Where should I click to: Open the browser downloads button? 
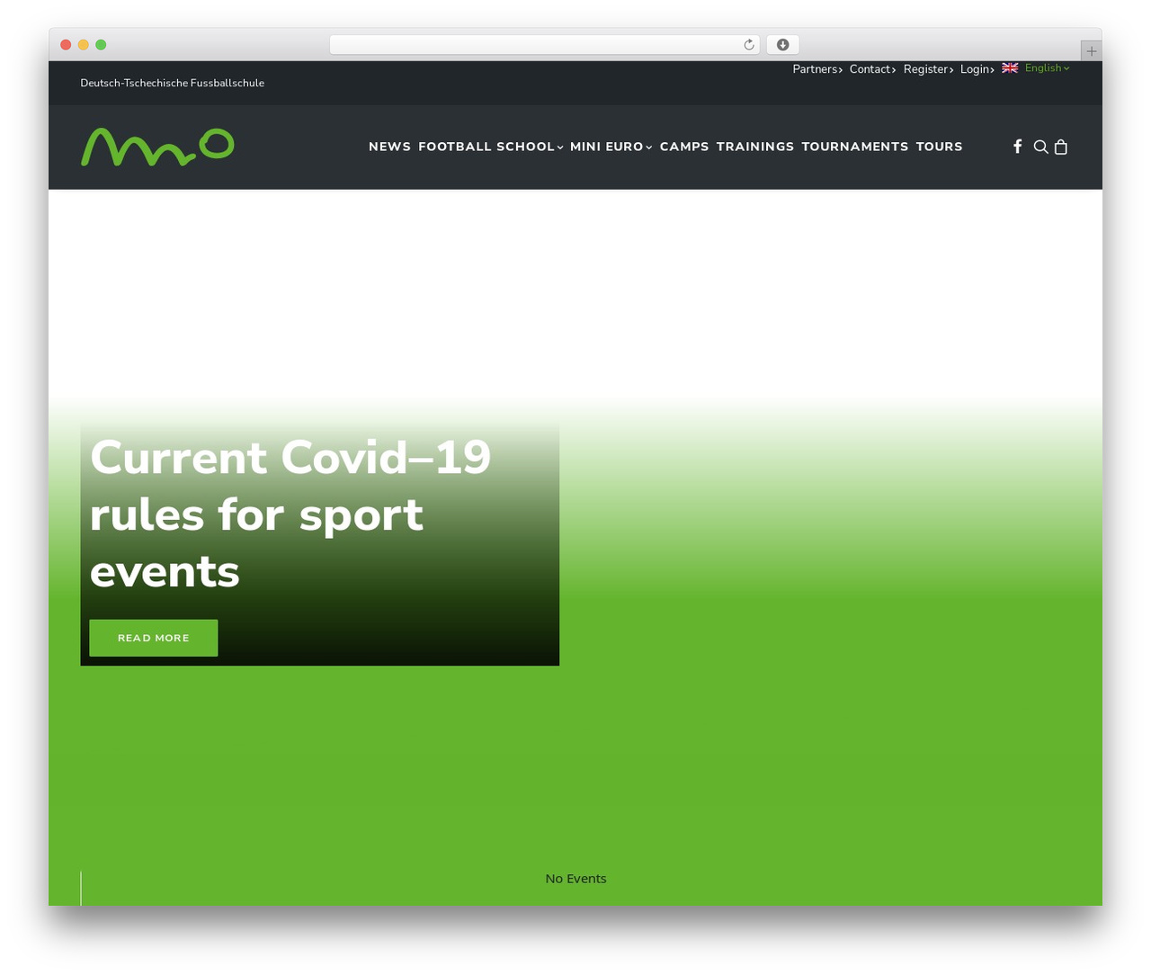tap(783, 45)
